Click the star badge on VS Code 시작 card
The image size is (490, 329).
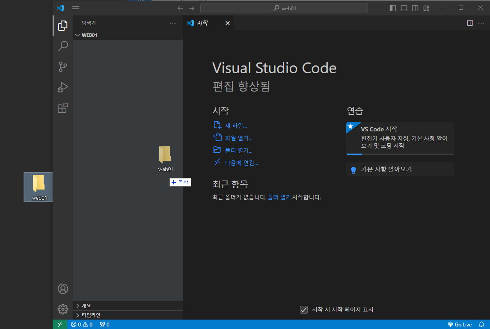pos(350,126)
